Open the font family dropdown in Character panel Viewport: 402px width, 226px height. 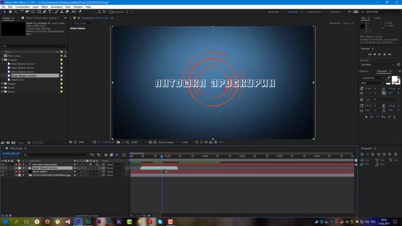click(x=372, y=78)
